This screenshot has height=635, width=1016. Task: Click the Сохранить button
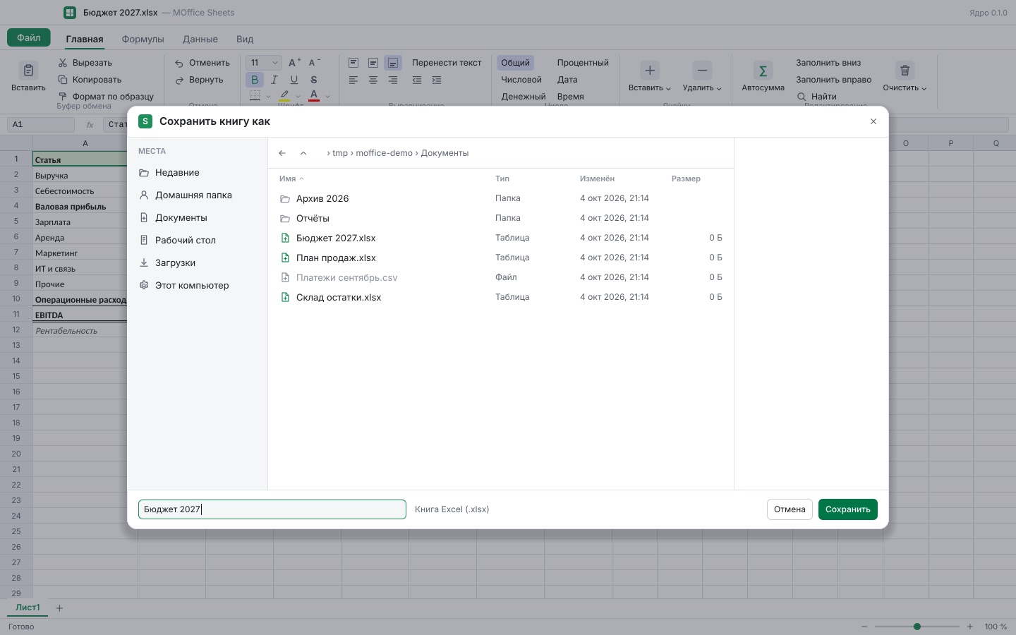tap(848, 509)
